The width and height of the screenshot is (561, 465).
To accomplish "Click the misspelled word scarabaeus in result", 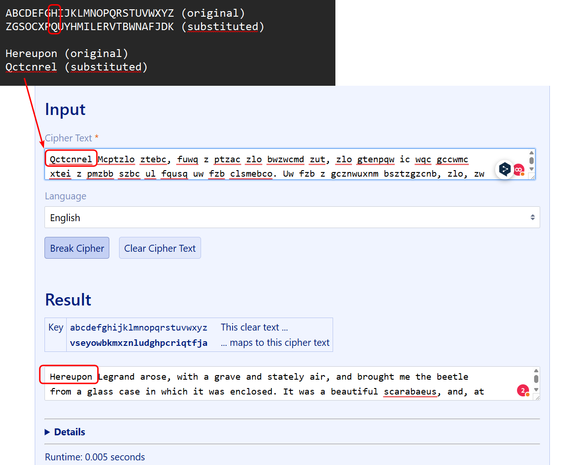I will (x=410, y=392).
